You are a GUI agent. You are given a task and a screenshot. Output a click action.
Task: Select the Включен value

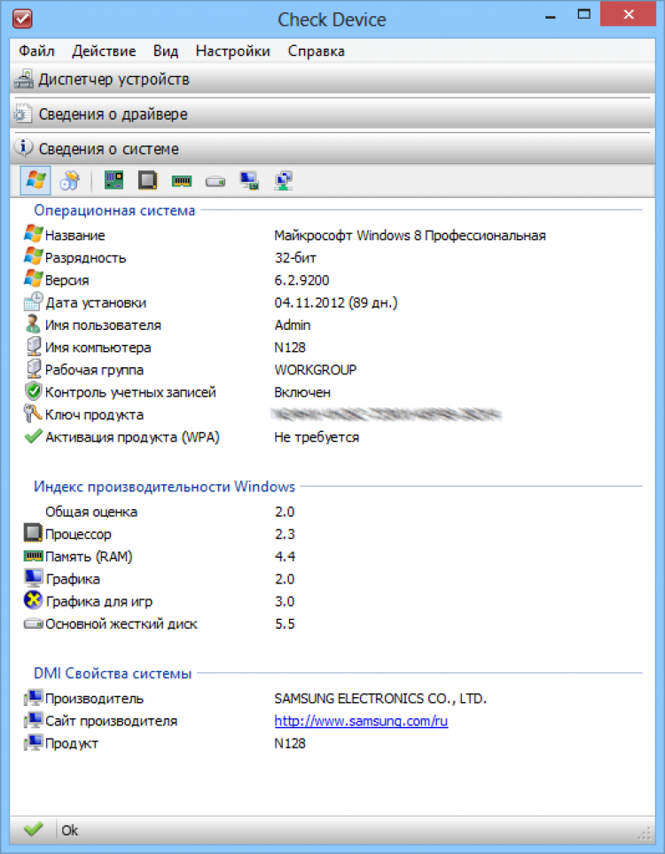302,392
